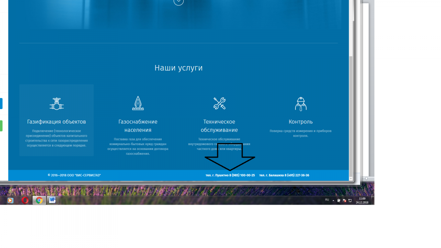
Task: Click the wrench and screwdriver icon
Action: pos(219,104)
